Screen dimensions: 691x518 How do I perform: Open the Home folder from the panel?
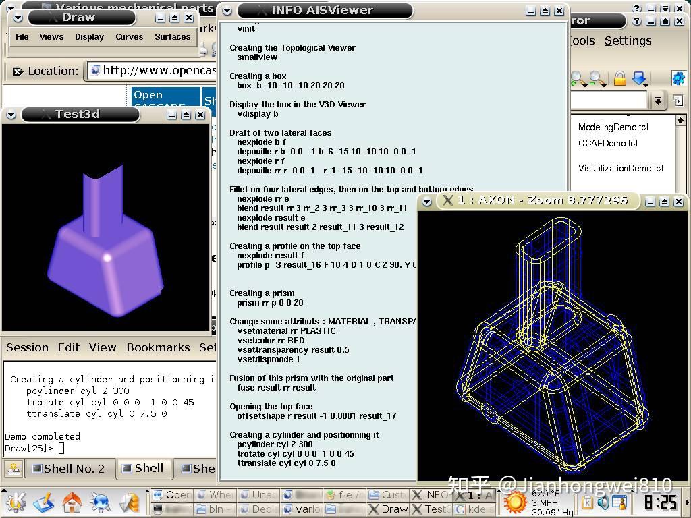72,502
